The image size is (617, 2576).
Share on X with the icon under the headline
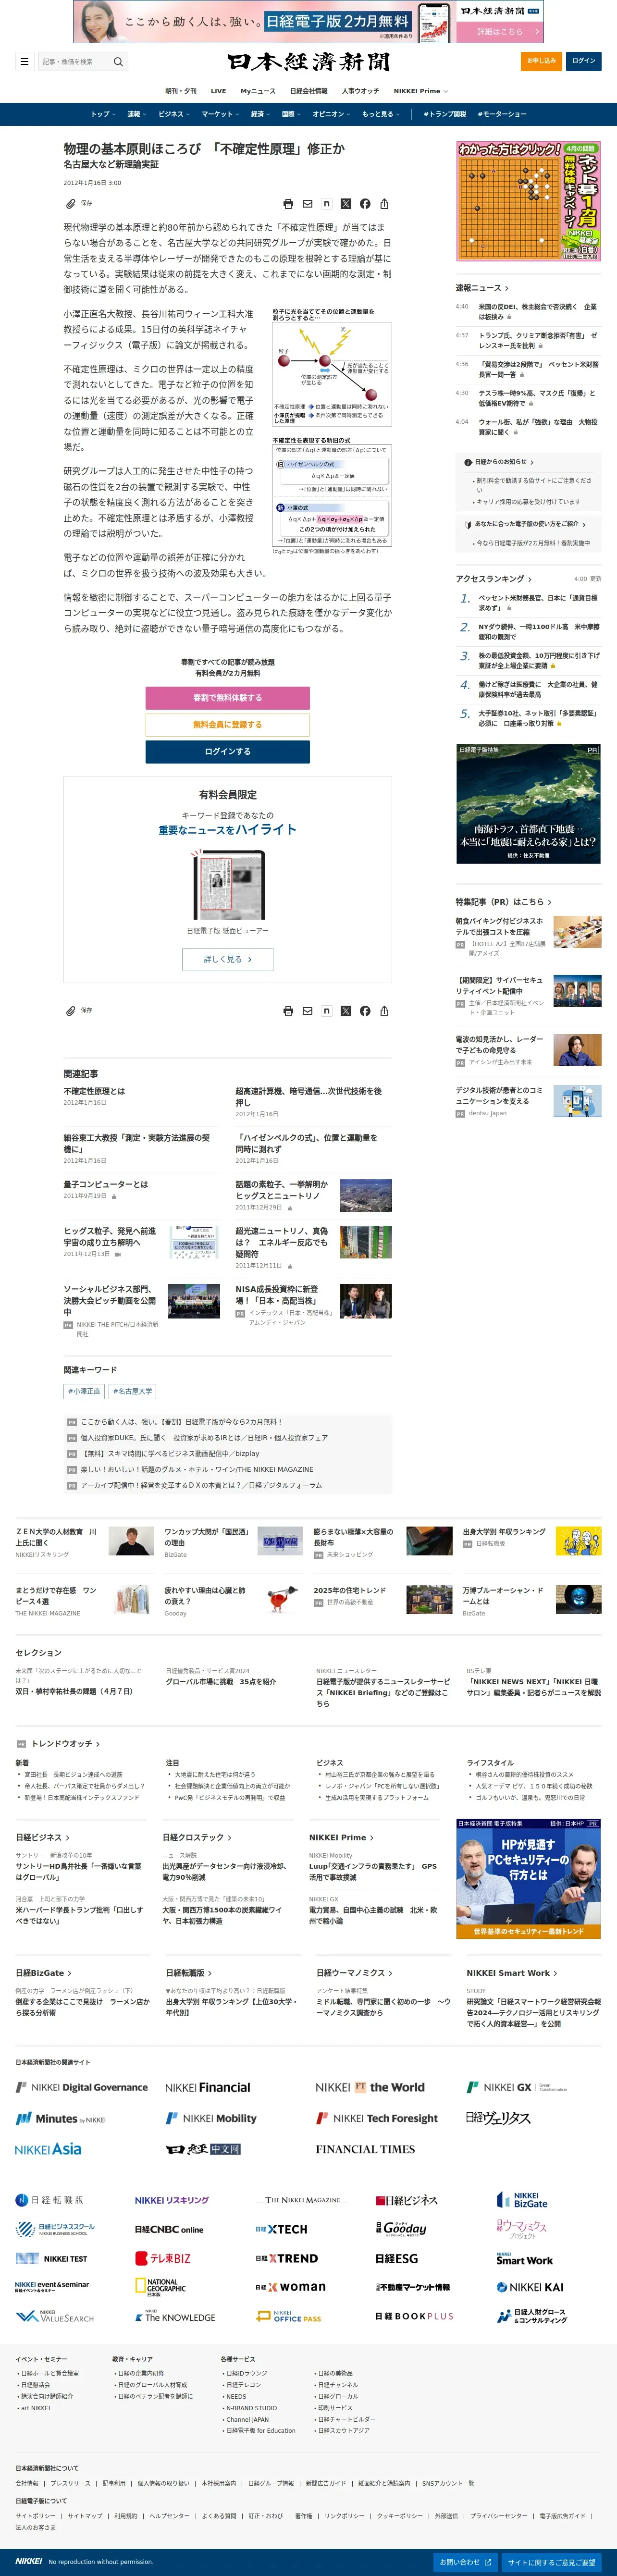pos(346,204)
